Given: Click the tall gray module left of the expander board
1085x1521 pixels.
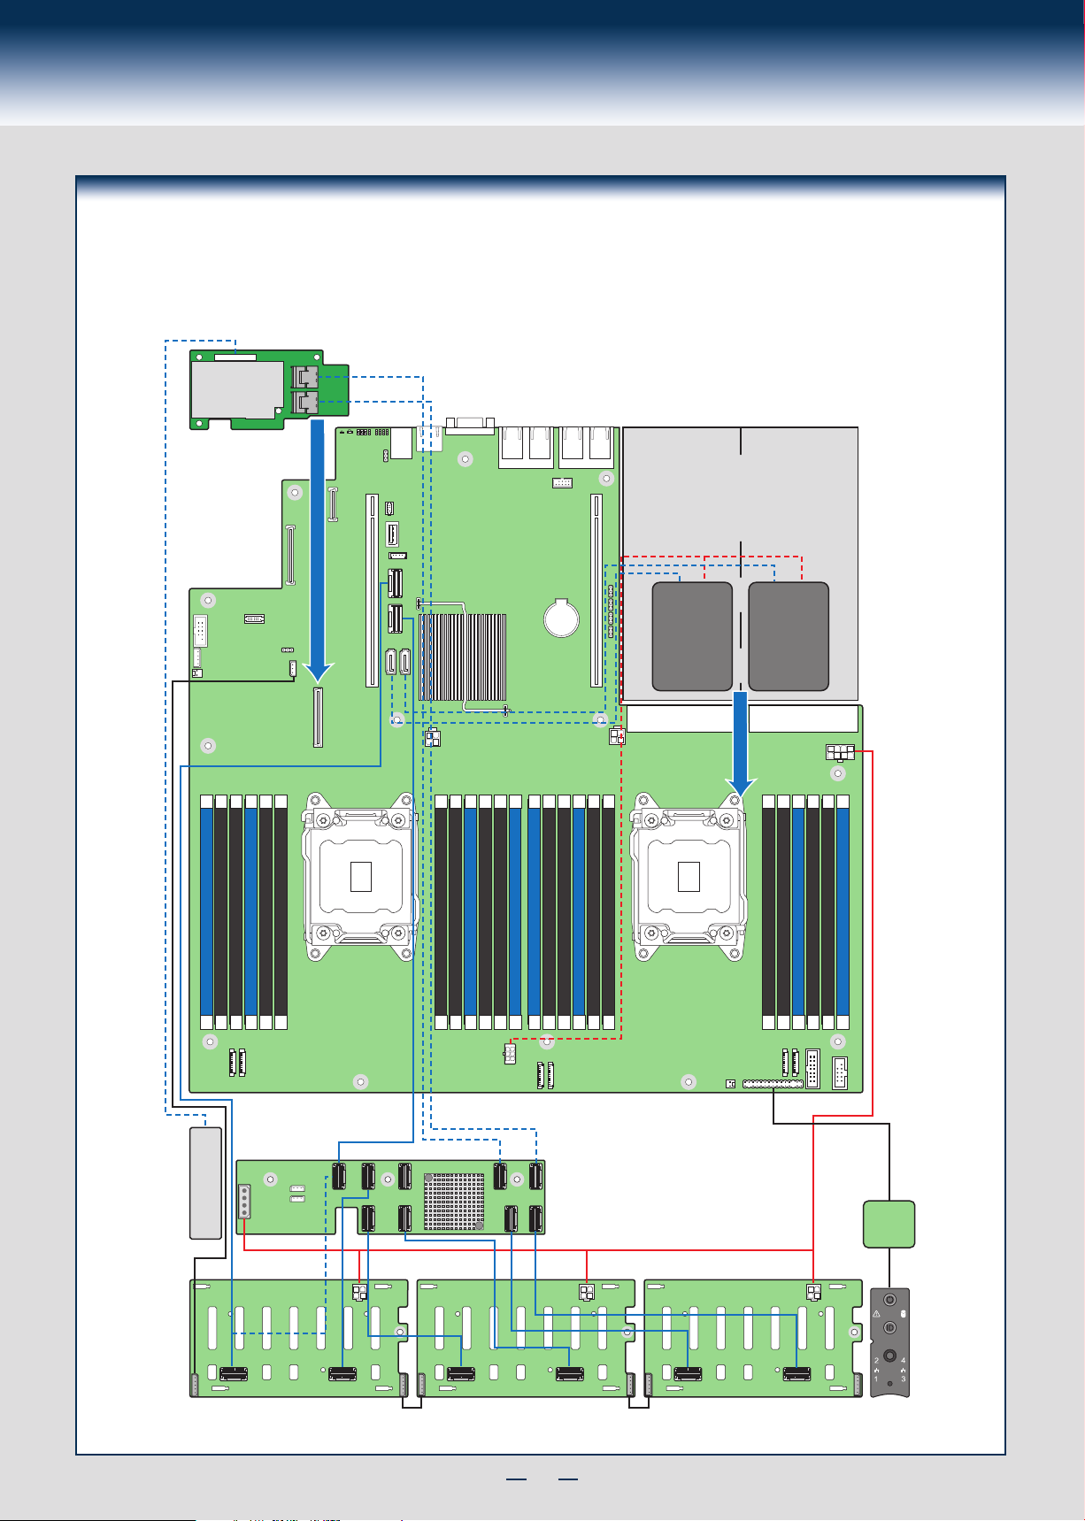Looking at the screenshot, I should click(205, 1184).
